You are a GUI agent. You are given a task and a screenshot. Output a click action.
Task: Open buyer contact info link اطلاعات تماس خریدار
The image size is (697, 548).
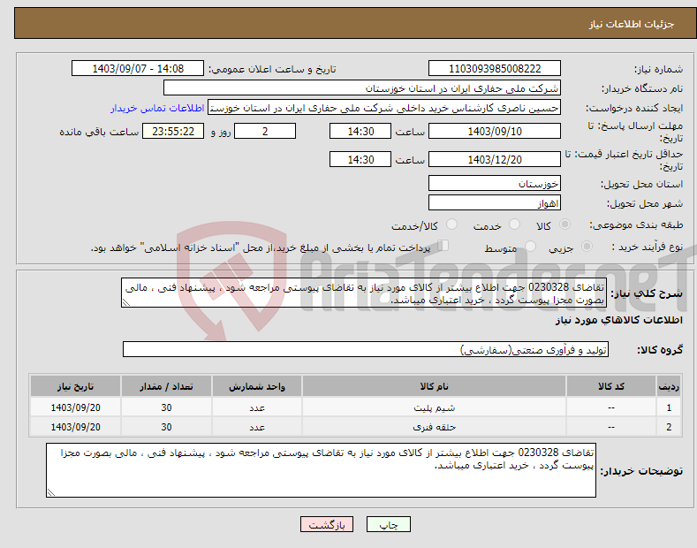pos(157,108)
